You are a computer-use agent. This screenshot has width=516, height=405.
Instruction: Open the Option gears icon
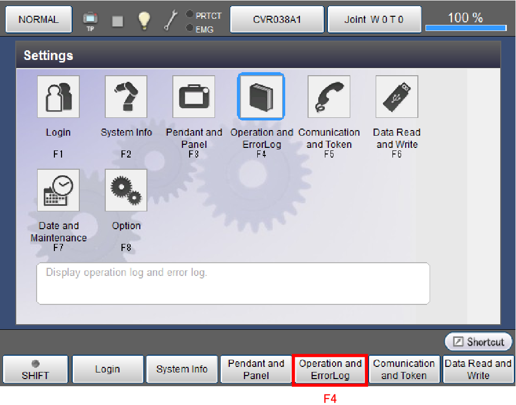coord(126,191)
